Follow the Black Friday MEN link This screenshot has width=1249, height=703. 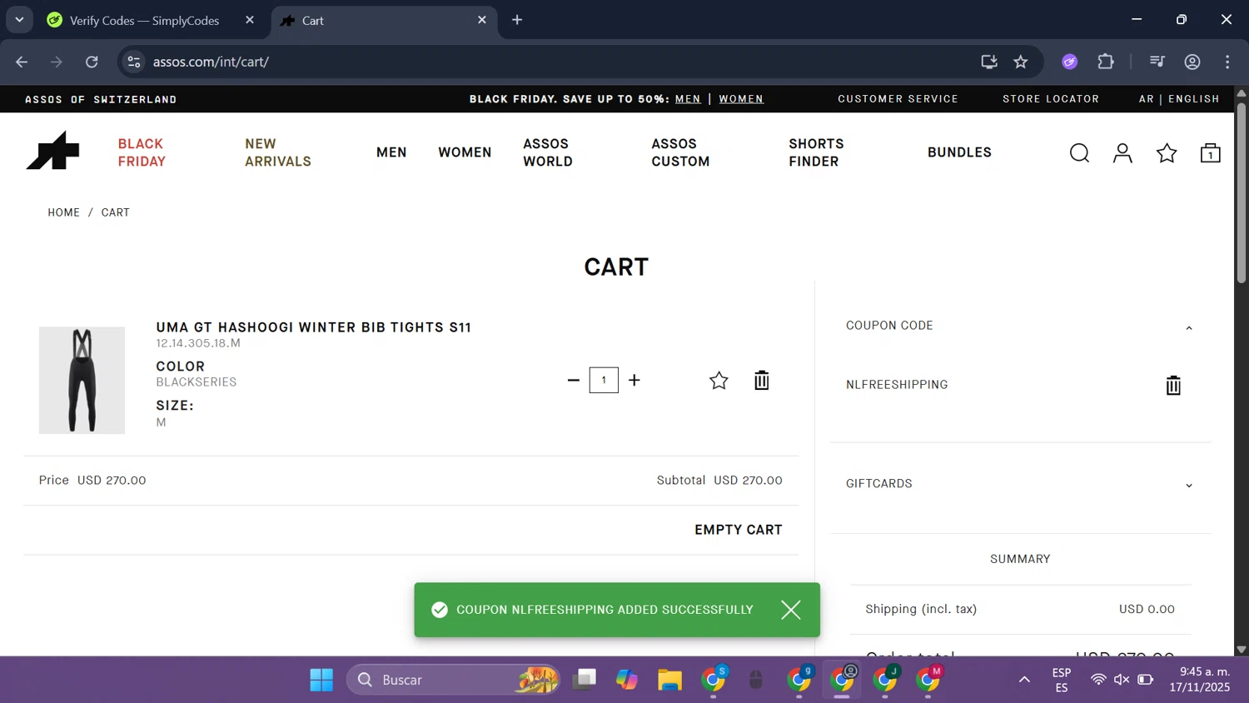(x=688, y=99)
